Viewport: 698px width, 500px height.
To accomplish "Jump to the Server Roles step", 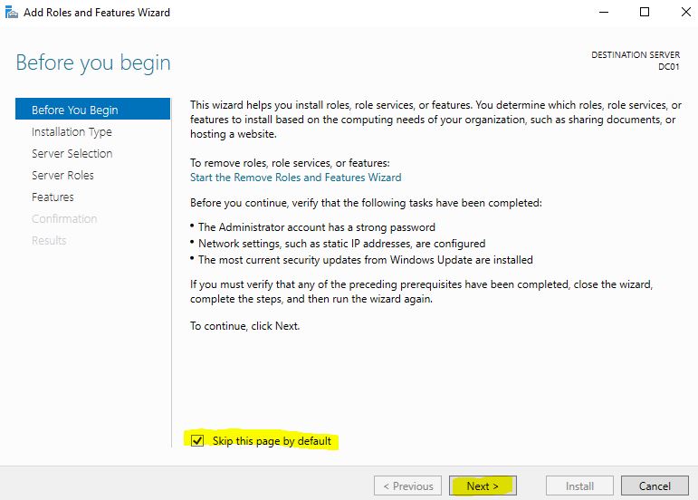I will (x=62, y=176).
